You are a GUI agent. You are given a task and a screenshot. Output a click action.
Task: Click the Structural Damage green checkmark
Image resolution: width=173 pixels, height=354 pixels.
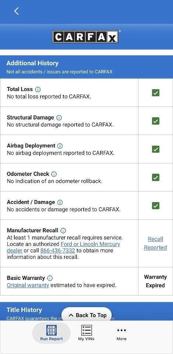(156, 121)
